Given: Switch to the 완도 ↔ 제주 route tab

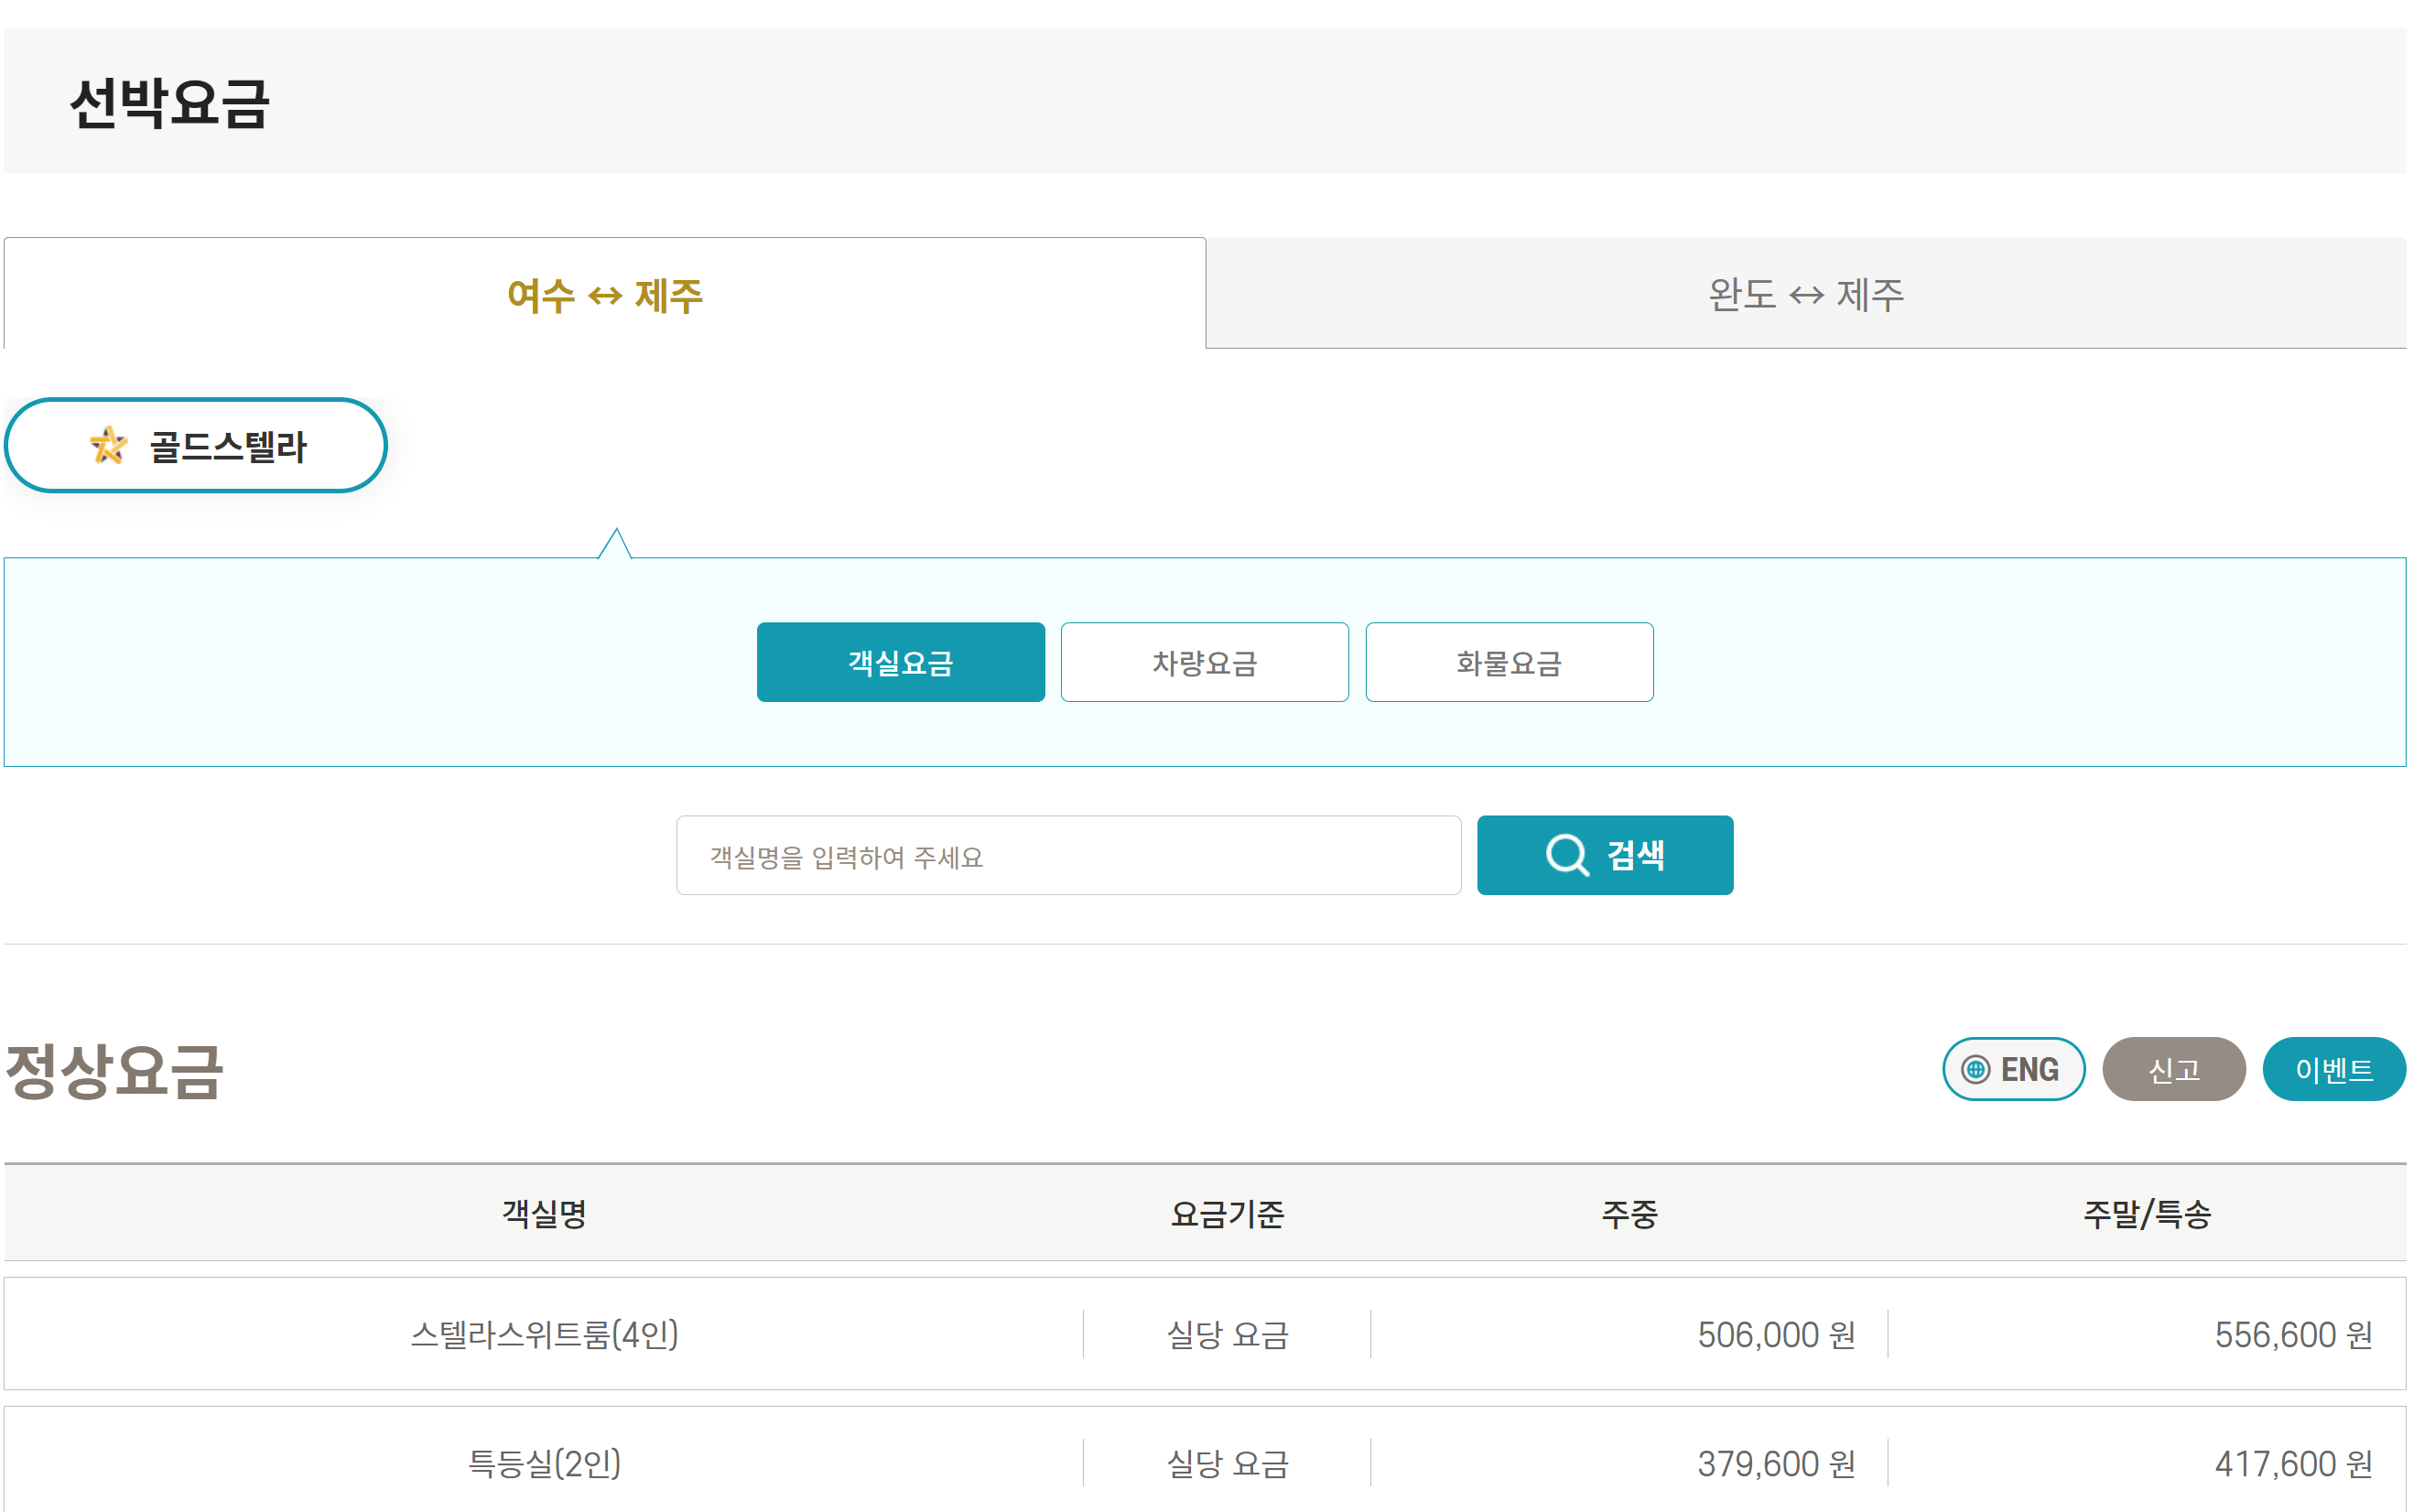Looking at the screenshot, I should [x=1806, y=294].
